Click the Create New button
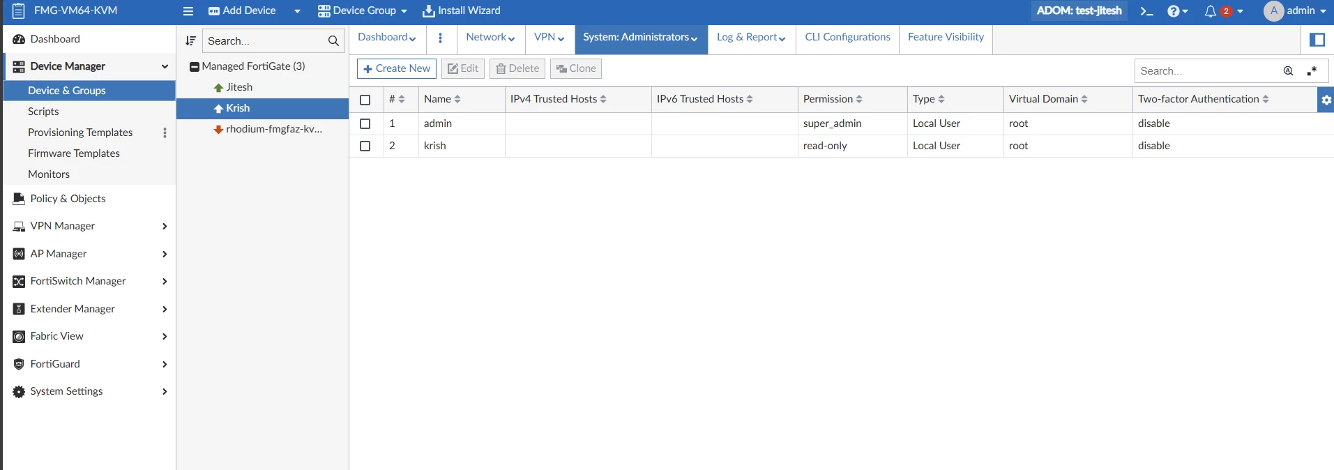The image size is (1334, 470). click(397, 68)
